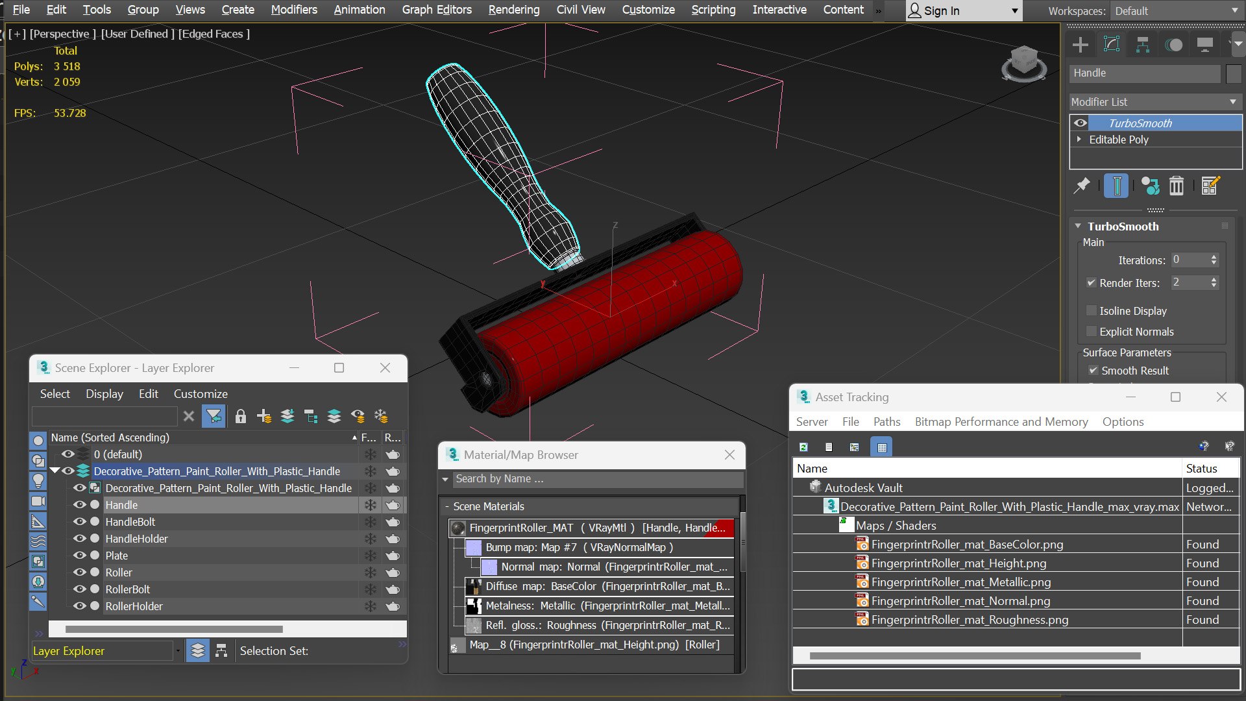Toggle Render Iters checkbox

click(1092, 283)
